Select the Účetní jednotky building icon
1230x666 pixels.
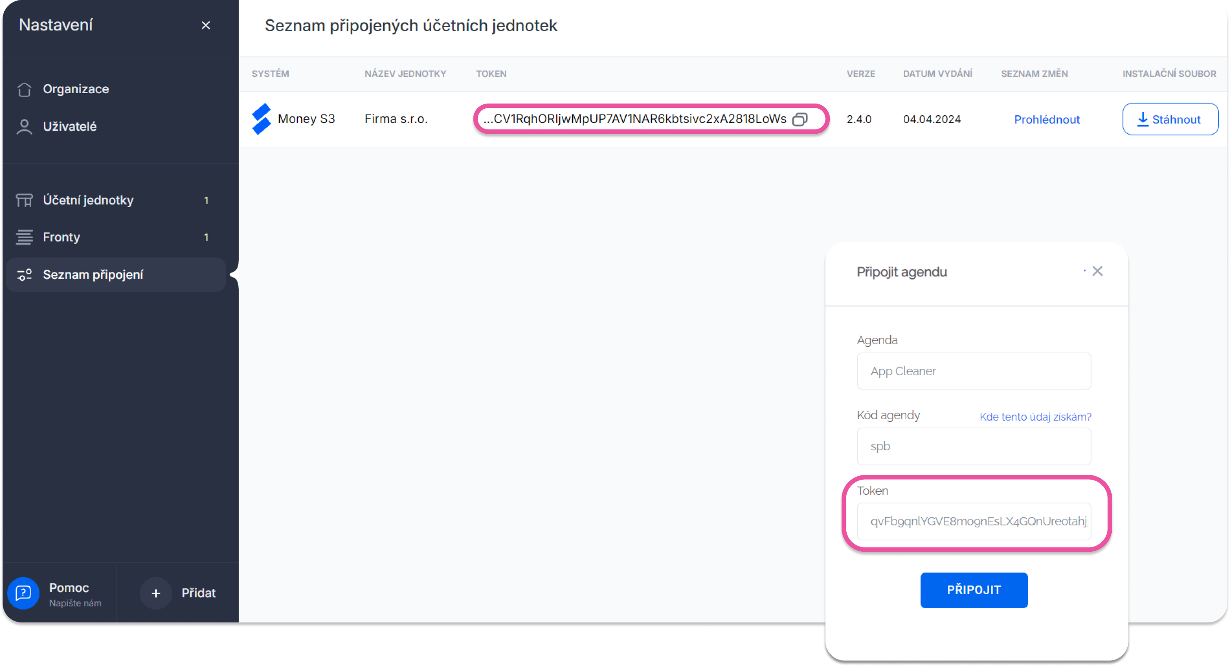(x=24, y=201)
